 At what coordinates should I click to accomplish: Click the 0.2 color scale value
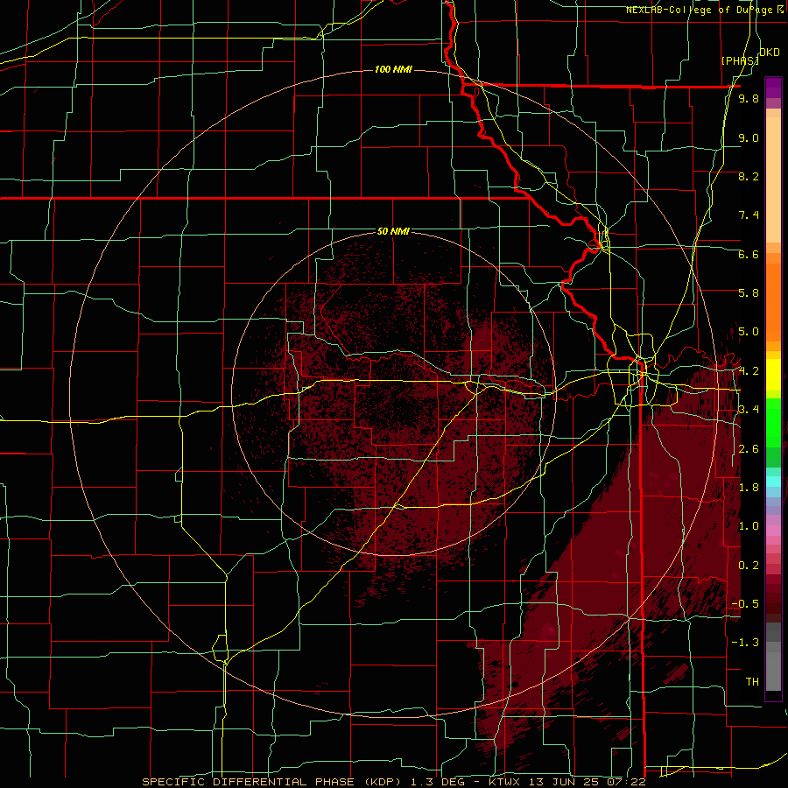pos(749,566)
